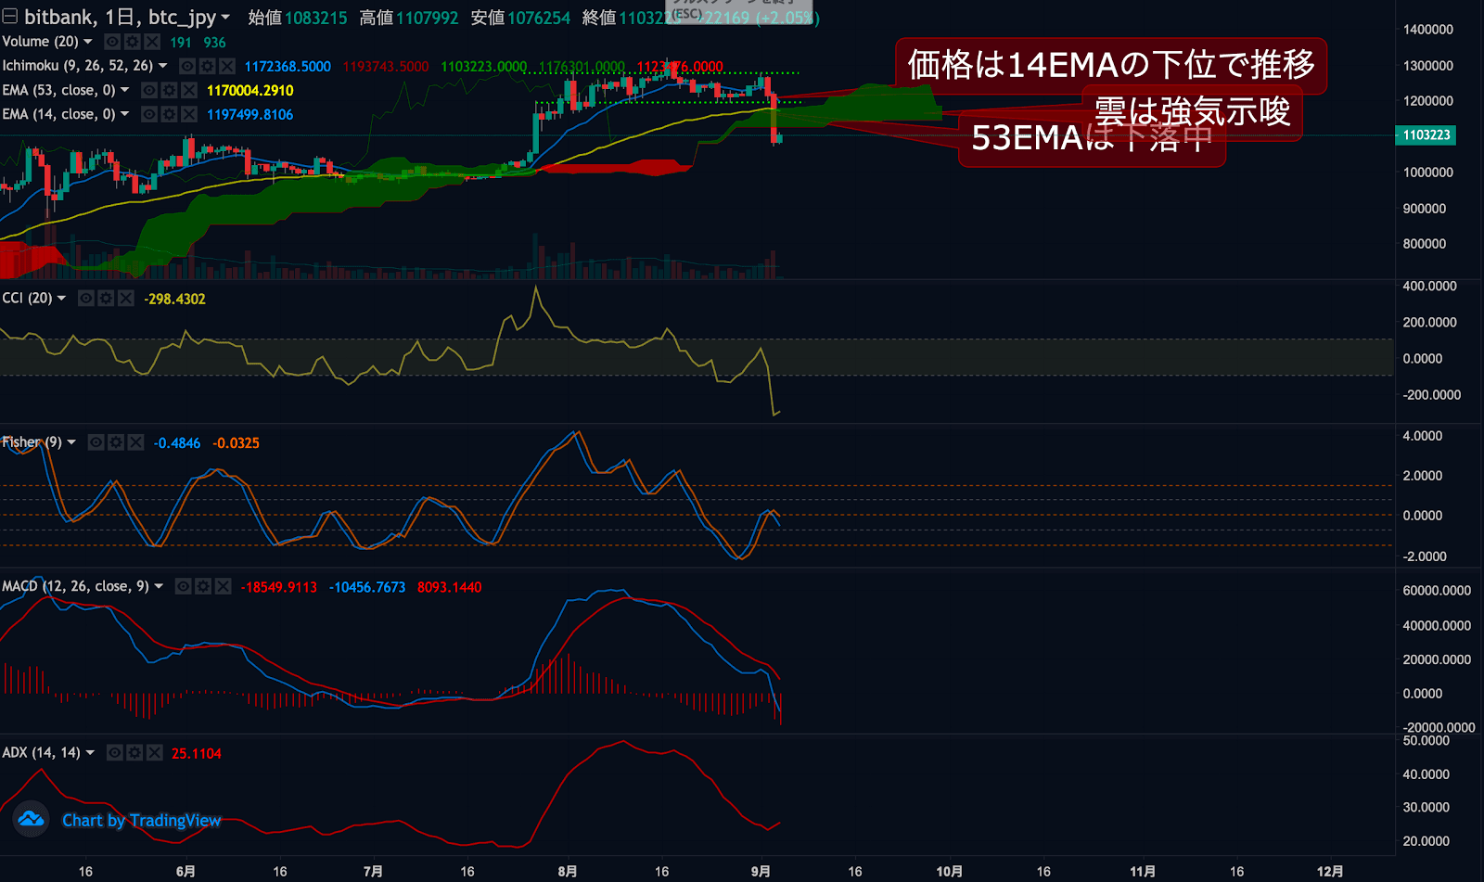Select the 価格は14EMAの下位で推移 annotation label

(1110, 65)
